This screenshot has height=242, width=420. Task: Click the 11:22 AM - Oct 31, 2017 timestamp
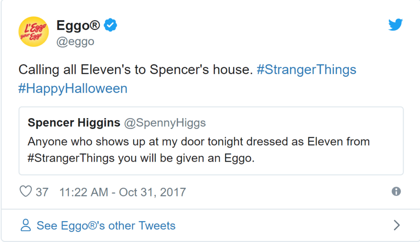coord(122,192)
